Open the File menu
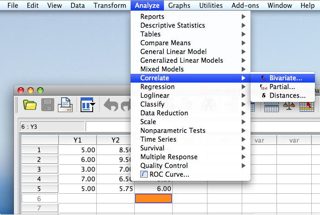The image size is (320, 215). (x=13, y=5)
